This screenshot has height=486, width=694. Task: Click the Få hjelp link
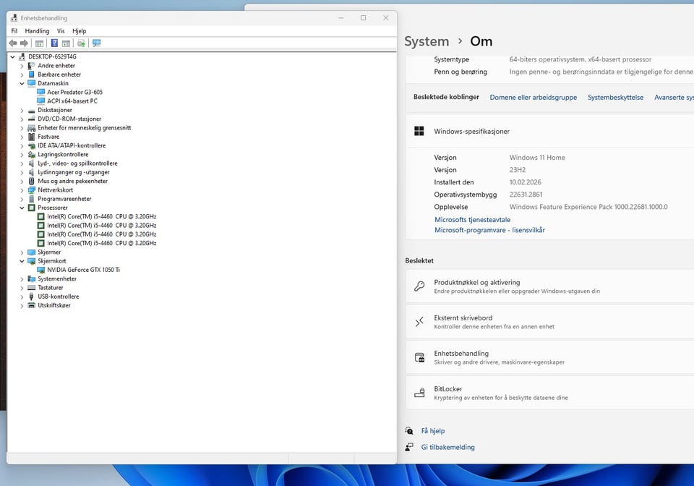pyautogui.click(x=433, y=431)
